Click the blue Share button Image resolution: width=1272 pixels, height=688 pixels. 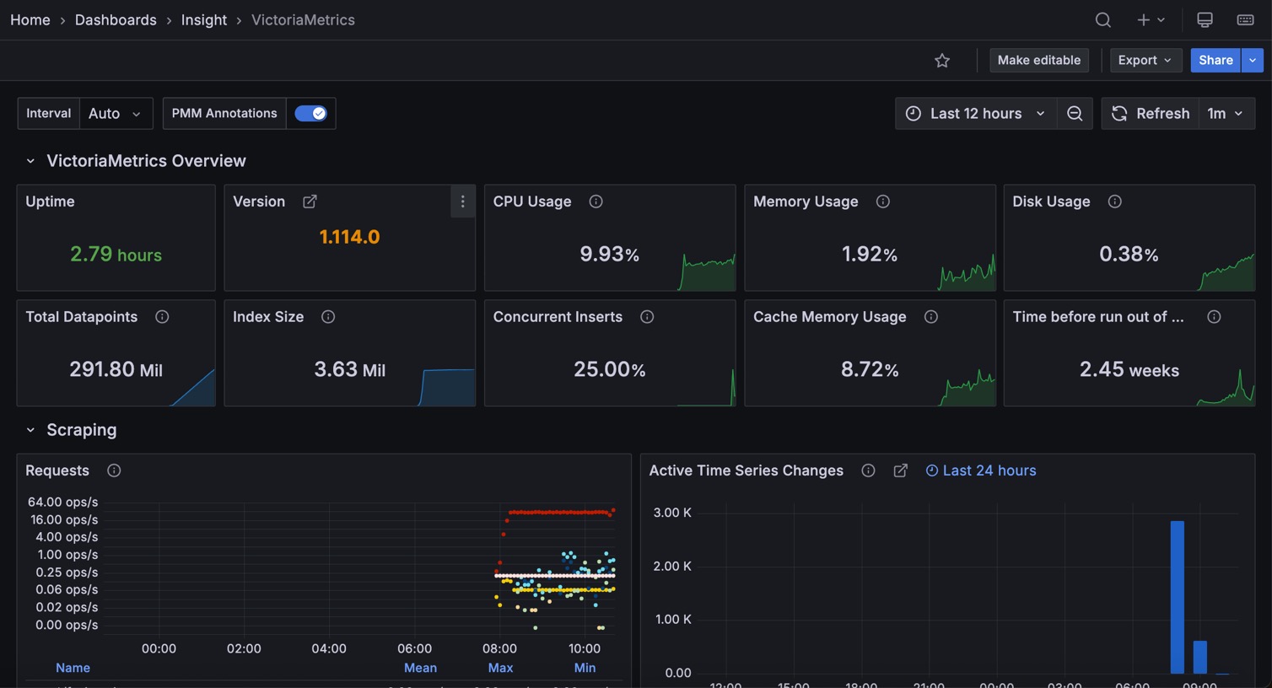pos(1215,60)
